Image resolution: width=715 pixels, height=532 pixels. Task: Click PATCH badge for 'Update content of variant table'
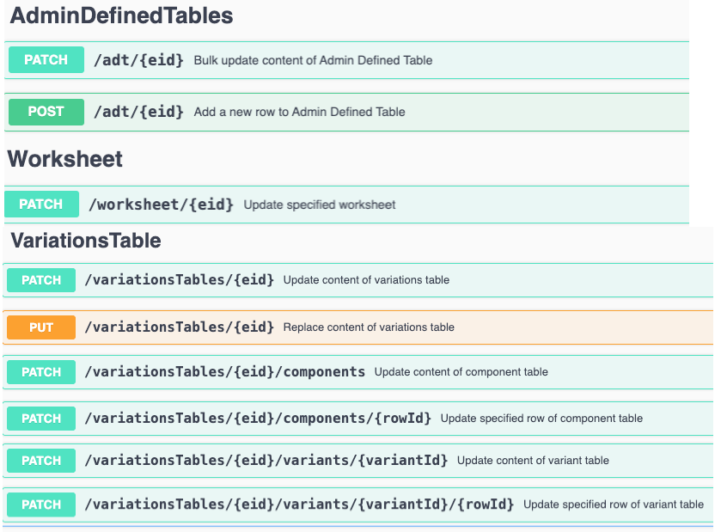click(x=41, y=461)
